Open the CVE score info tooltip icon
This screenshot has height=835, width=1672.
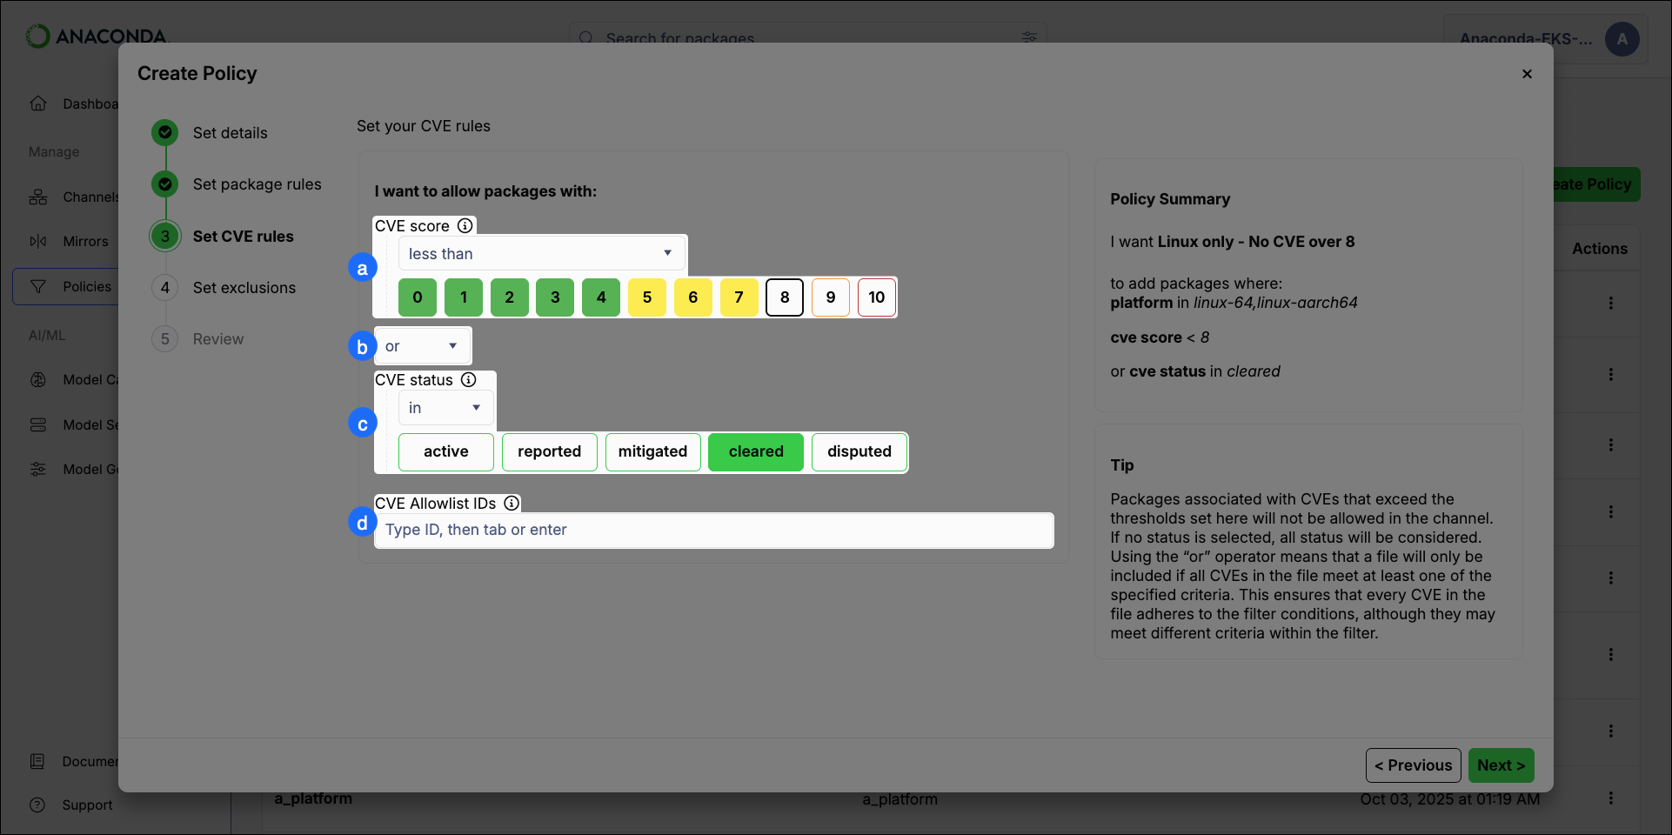coord(465,225)
